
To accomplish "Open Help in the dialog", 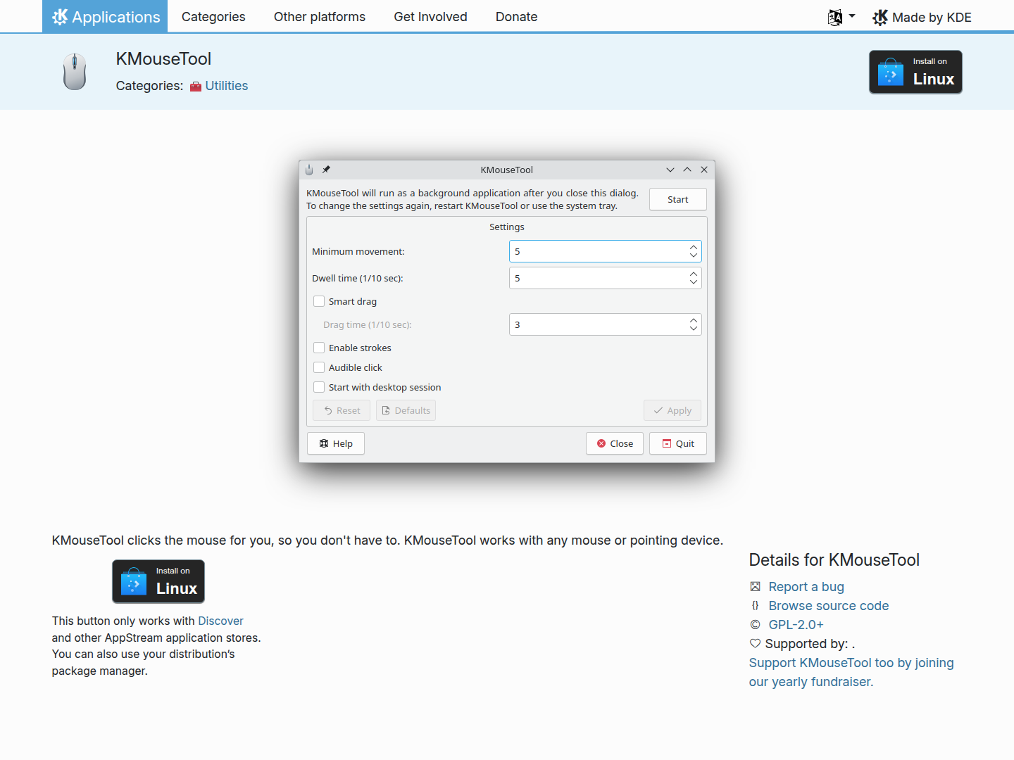I will 336,443.
